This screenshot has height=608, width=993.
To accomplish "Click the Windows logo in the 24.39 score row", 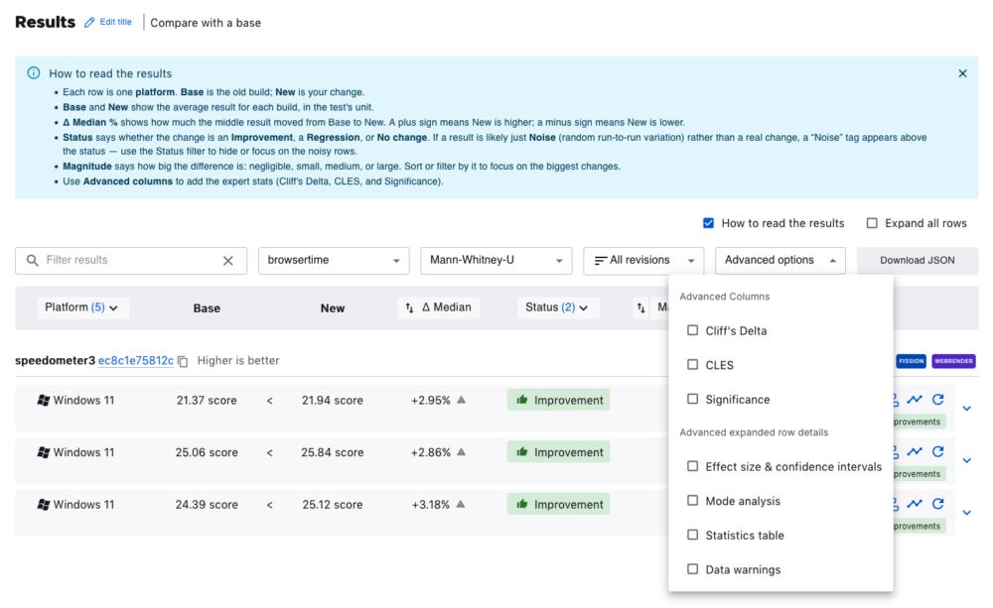I will 44,504.
